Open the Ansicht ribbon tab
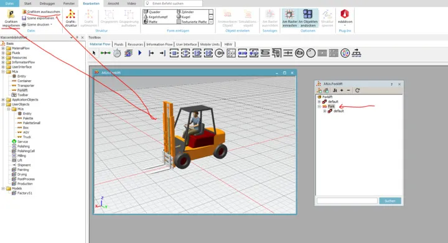 point(113,4)
